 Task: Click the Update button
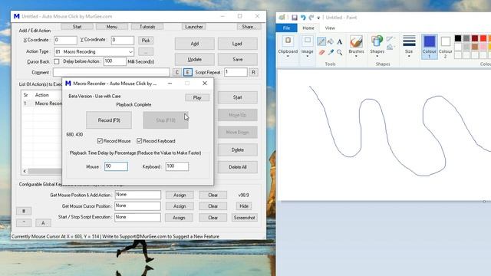coord(194,59)
